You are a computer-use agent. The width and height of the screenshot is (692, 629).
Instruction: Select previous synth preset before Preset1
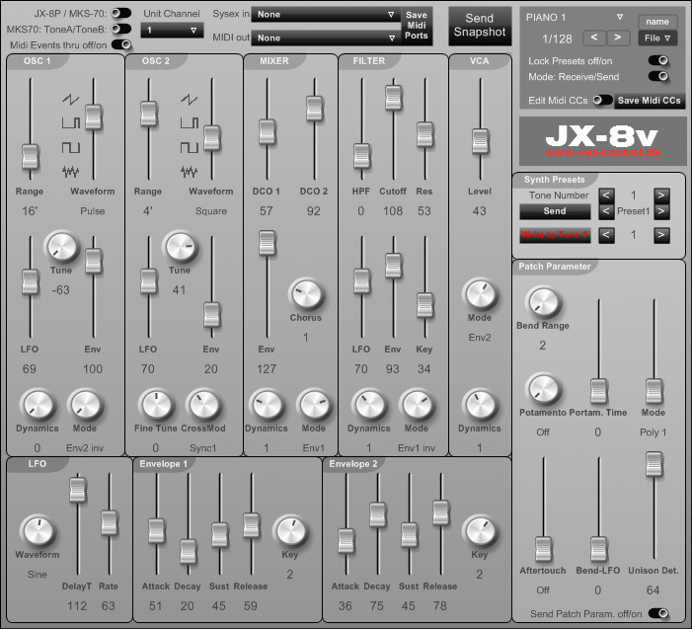(606, 211)
